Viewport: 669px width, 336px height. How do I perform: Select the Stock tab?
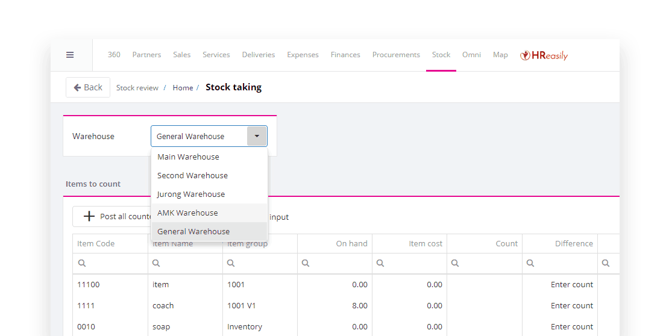[x=441, y=55]
